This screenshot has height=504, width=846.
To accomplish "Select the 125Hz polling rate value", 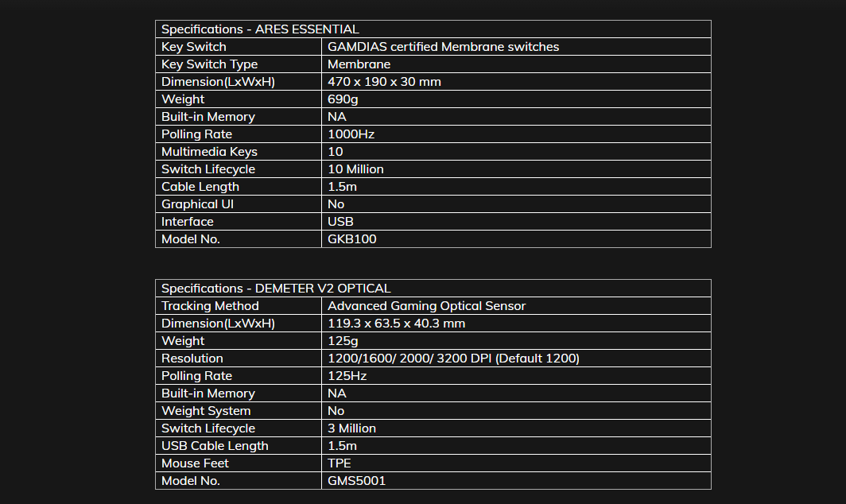I will point(347,376).
